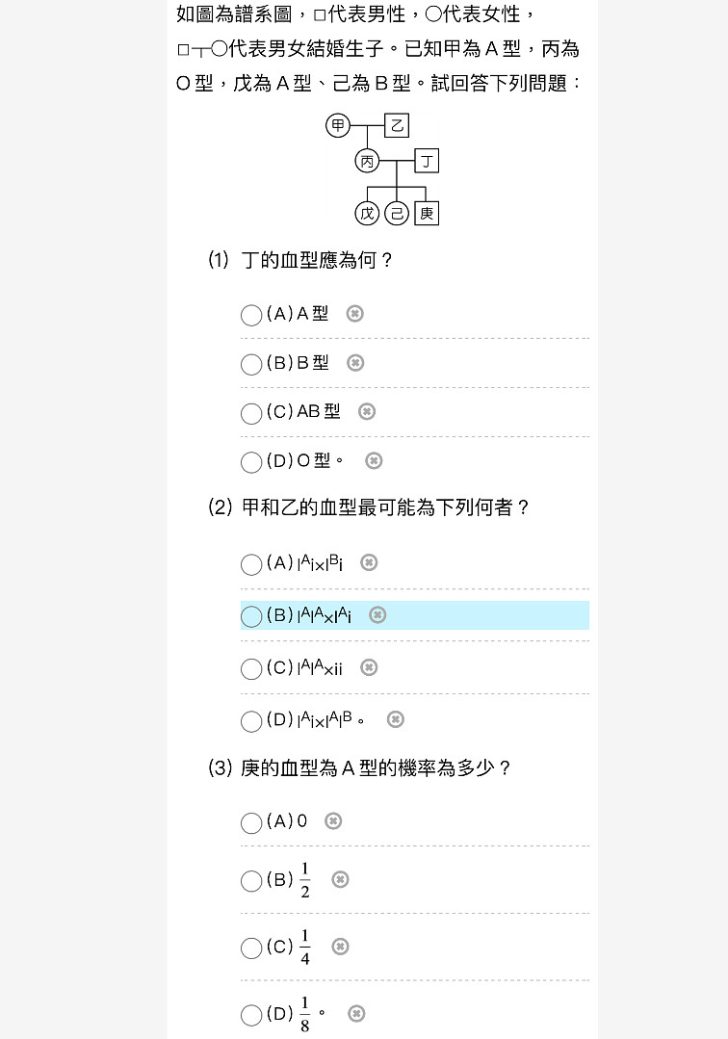728x1039 pixels.
Task: Select radio button for (A) A 型
Action: coord(251,316)
